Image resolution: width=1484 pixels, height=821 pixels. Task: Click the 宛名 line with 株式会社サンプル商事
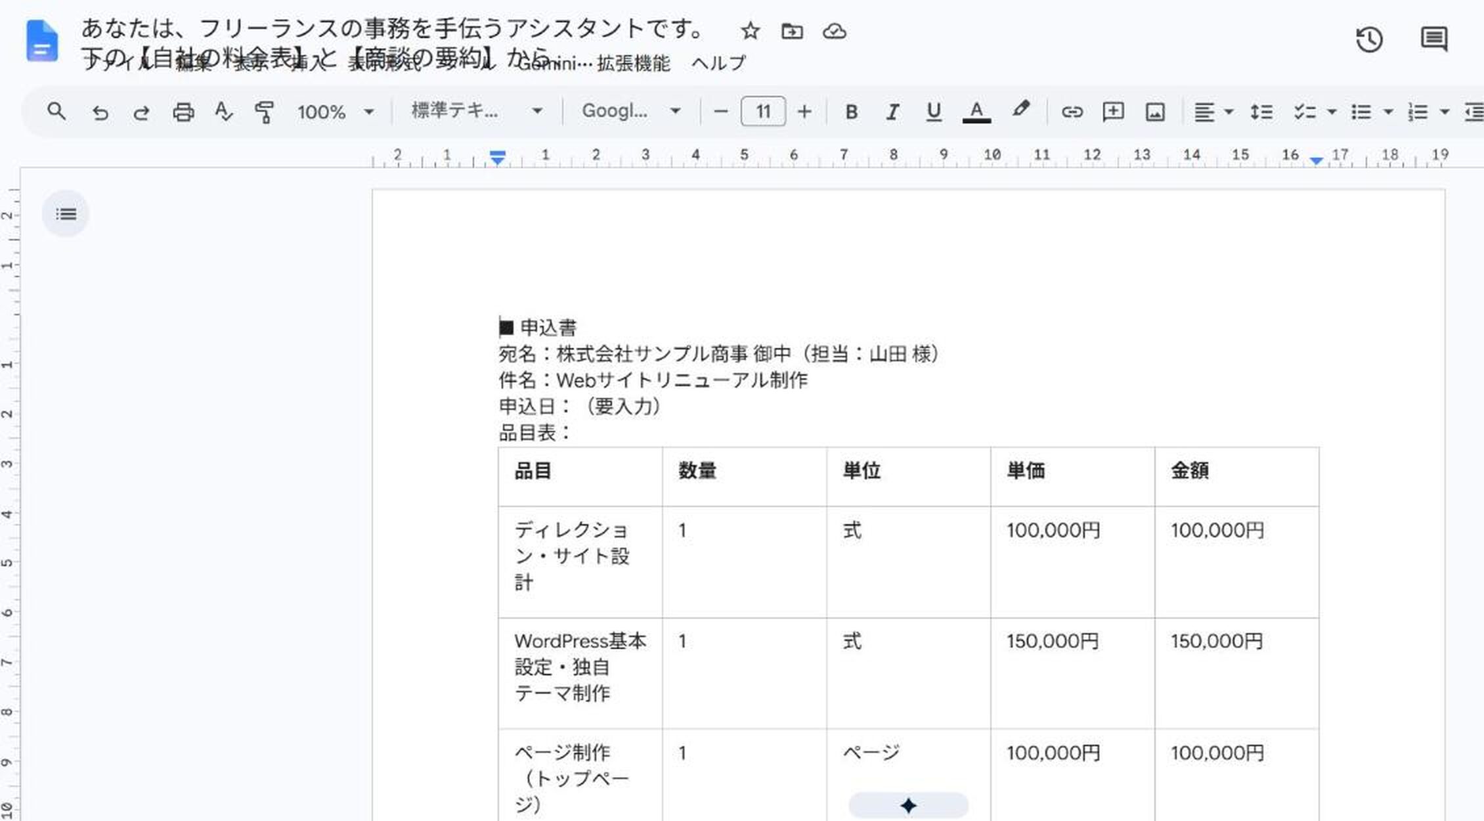[720, 354]
